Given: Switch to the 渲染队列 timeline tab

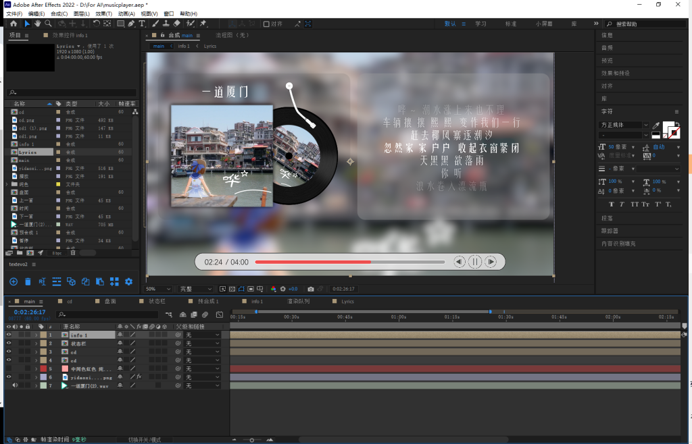Looking at the screenshot, I should [x=299, y=302].
